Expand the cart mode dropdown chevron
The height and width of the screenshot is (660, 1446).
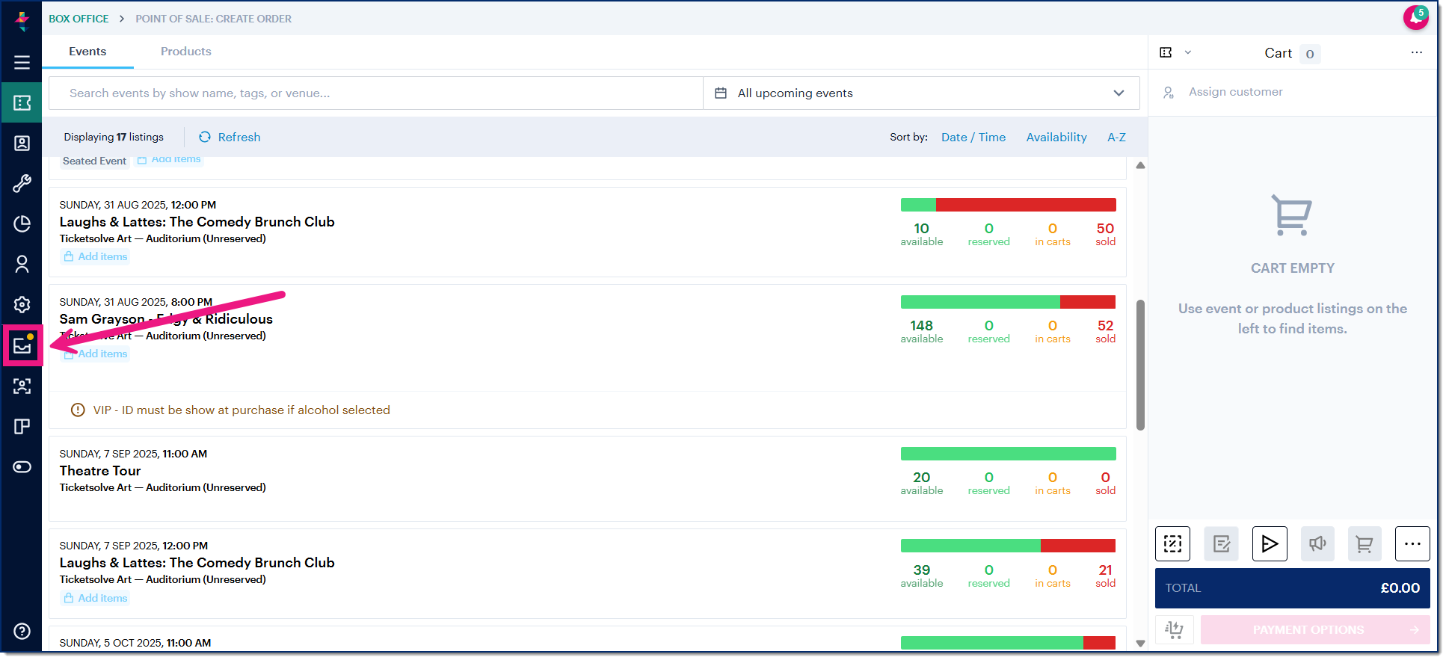point(1187,52)
